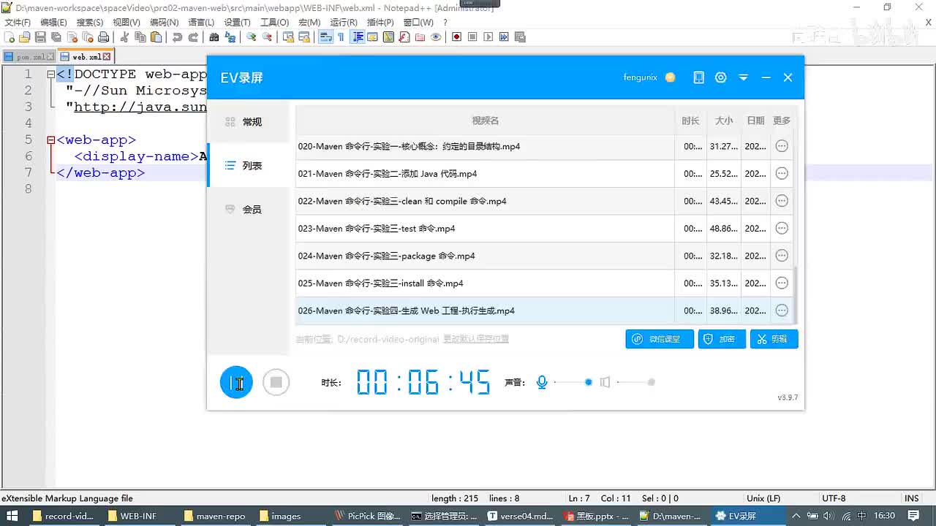Click the video list vertical scrollbar
Viewport: 936px width, 526px height.
[x=796, y=296]
